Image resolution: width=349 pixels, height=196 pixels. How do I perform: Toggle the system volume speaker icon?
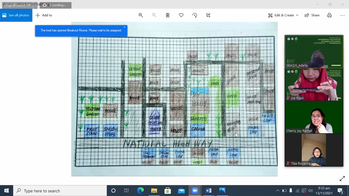pos(310,191)
